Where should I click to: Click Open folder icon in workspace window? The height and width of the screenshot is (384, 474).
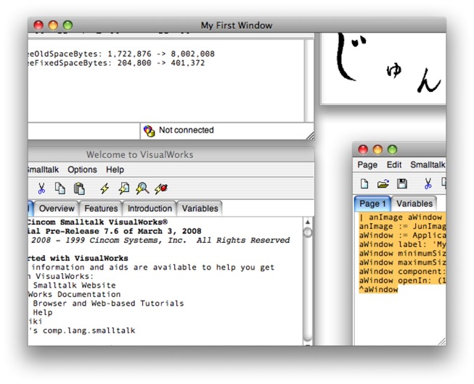pyautogui.click(x=383, y=184)
